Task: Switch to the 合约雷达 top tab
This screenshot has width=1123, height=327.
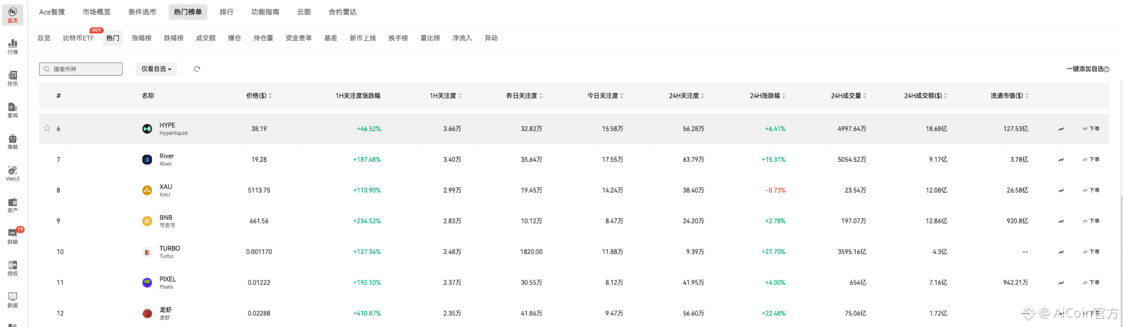Action: 343,12
